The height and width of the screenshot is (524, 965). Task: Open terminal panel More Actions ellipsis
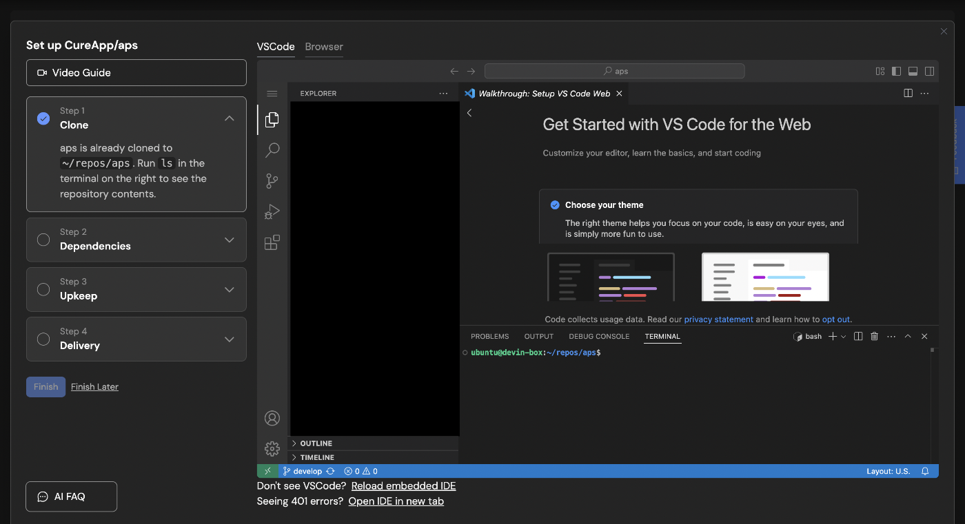891,336
